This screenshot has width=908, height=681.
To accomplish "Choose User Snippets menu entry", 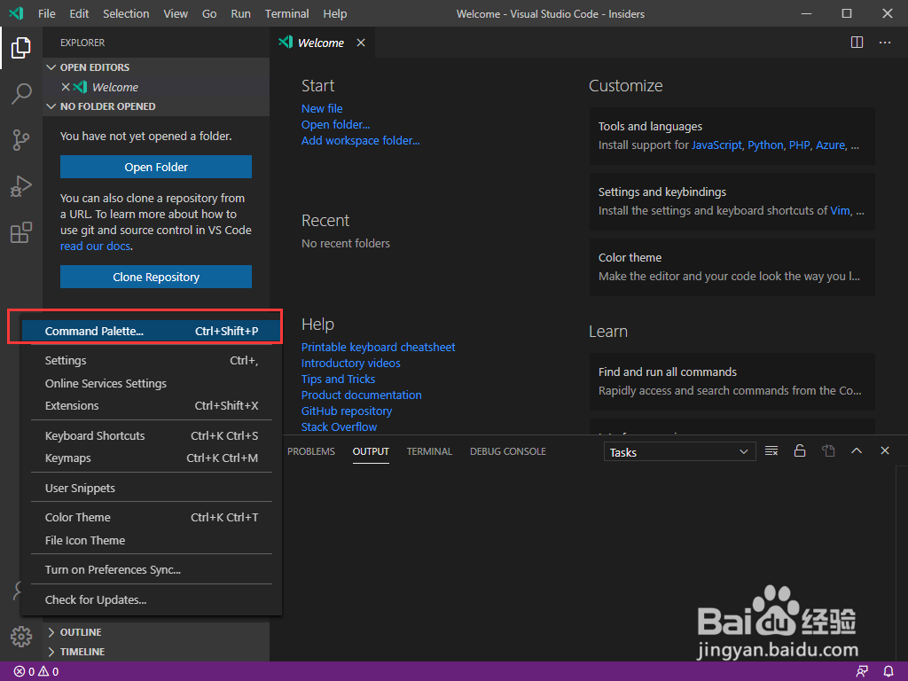I will pyautogui.click(x=152, y=489).
